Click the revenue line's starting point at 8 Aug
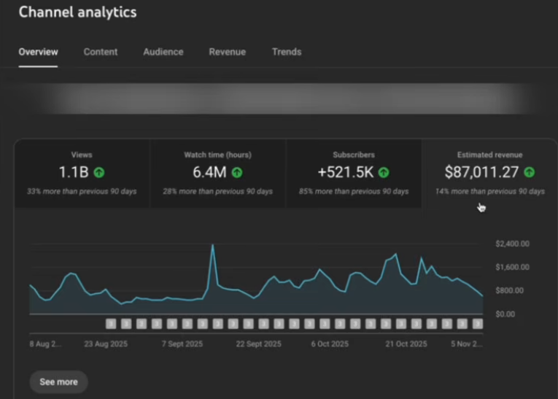The image size is (558, 399). 31,285
